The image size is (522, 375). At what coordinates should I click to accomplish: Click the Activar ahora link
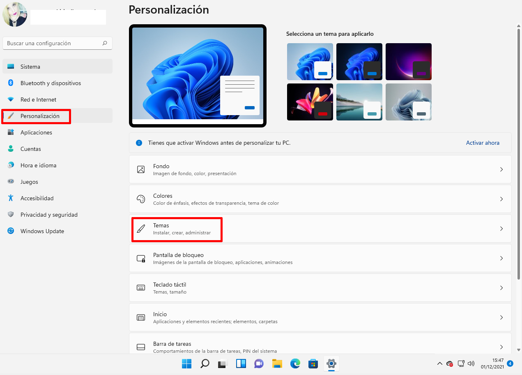483,143
